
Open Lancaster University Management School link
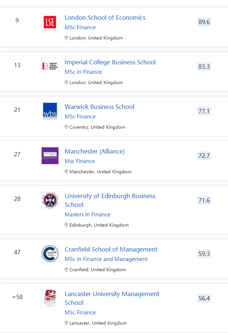[x=112, y=298]
